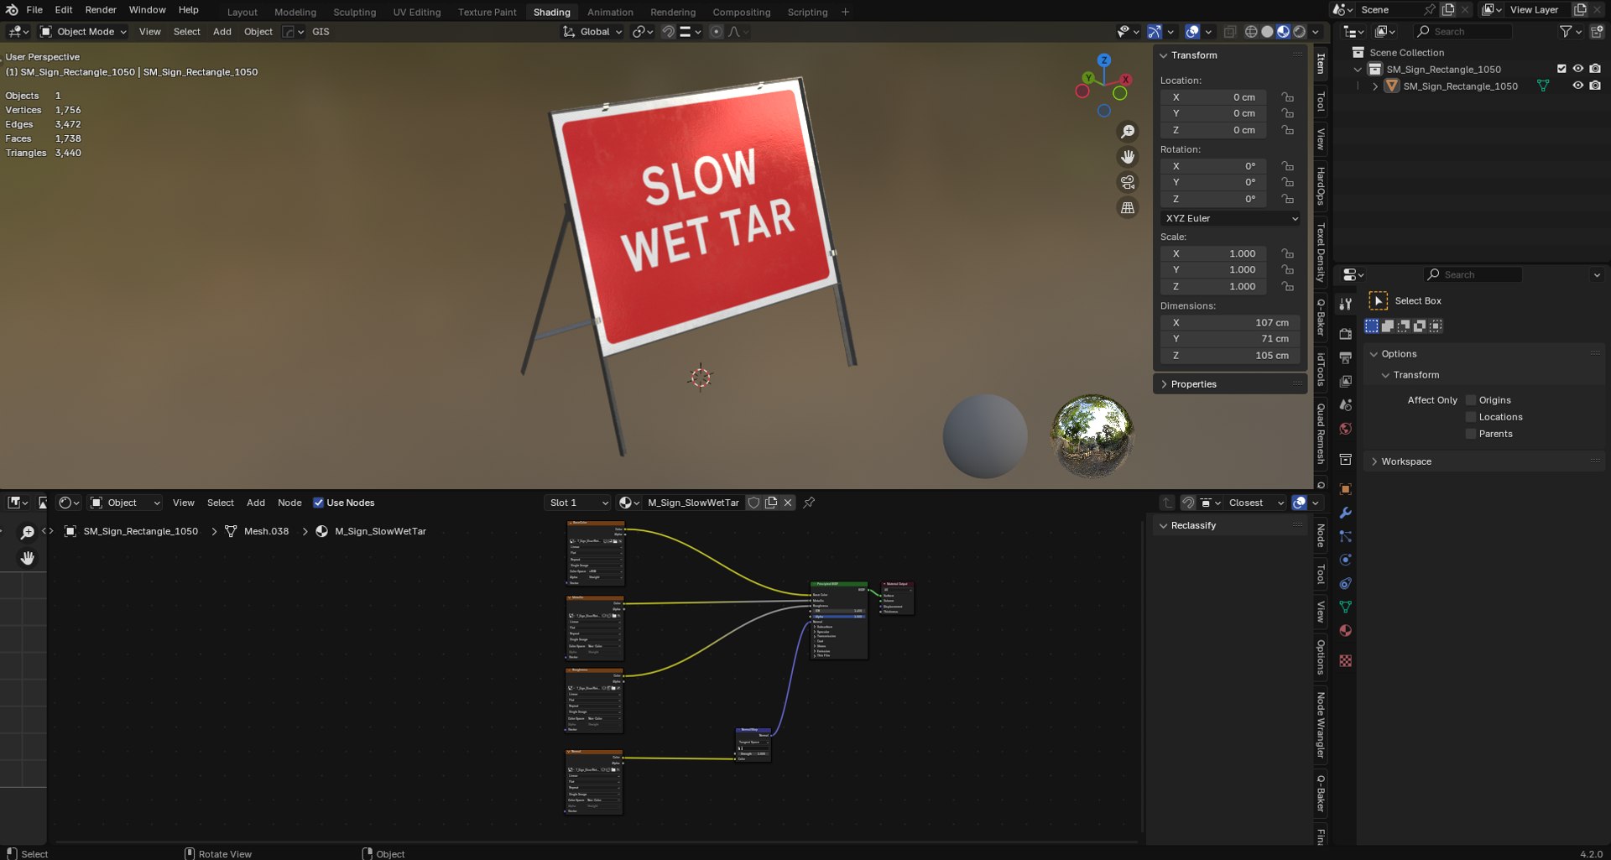The height and width of the screenshot is (860, 1611).
Task: Open Object Data green triangle tab
Action: [1346, 607]
